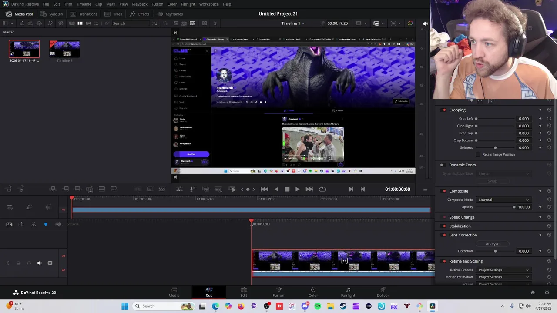Play the timeline in reverse
Screen dimensions: 557x313
coord(276,189)
